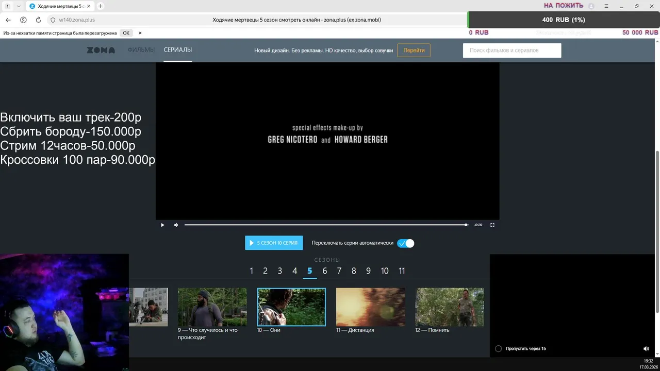Play the video with the play icon
Screen dimensions: 660x371
[162, 225]
